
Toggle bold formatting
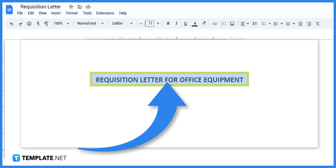coord(168,23)
